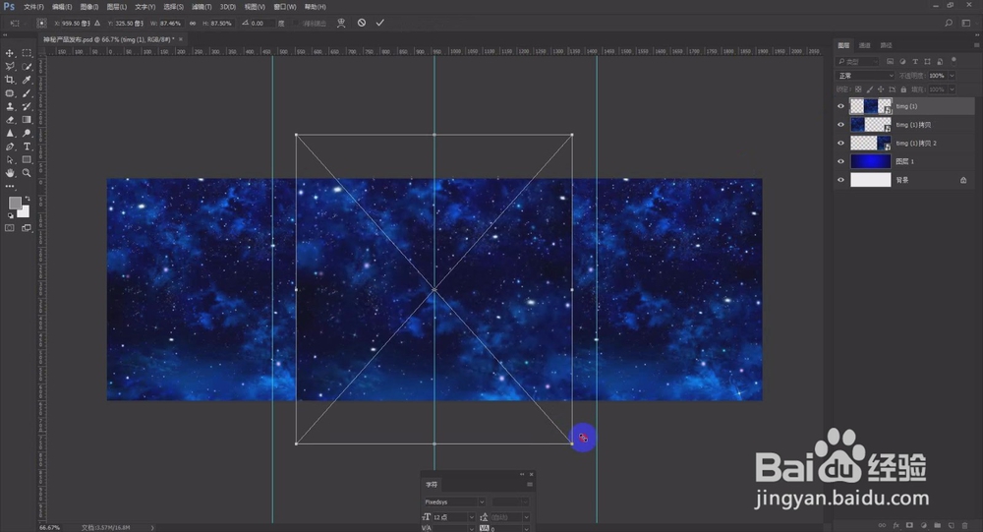983x532 pixels.
Task: Filter layers by type (T) layers
Action: click(915, 62)
